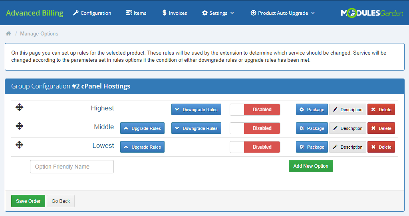Edit Description of Lowest option

348,147
